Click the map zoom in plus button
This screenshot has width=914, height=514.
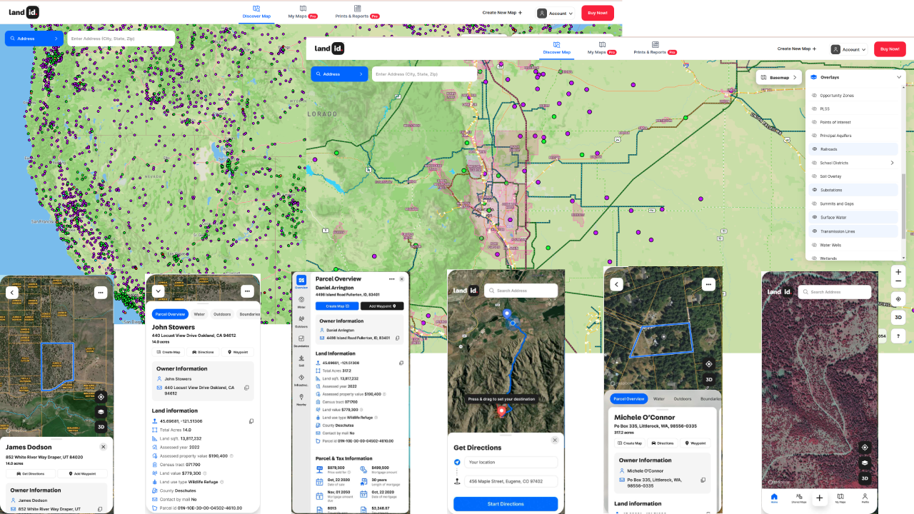(x=898, y=272)
